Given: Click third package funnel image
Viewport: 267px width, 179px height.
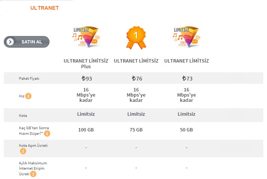Looking at the screenshot, I should pos(186,37).
